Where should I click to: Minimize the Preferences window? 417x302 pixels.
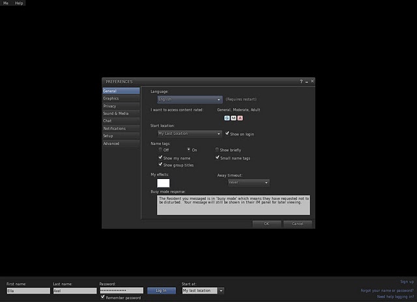307,81
